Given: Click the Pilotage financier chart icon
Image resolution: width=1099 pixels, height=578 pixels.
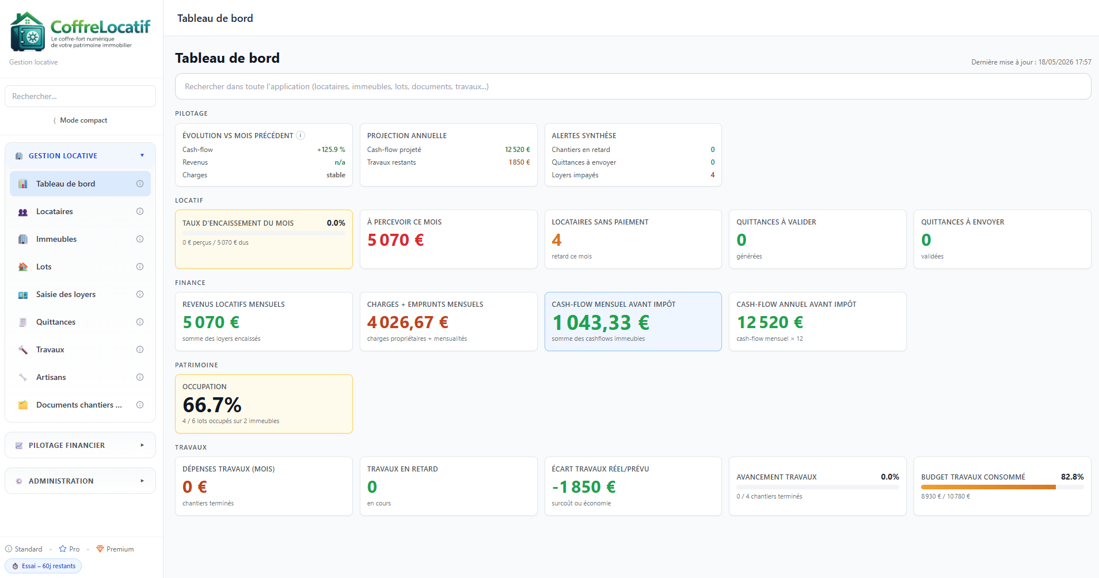Looking at the screenshot, I should [19, 446].
